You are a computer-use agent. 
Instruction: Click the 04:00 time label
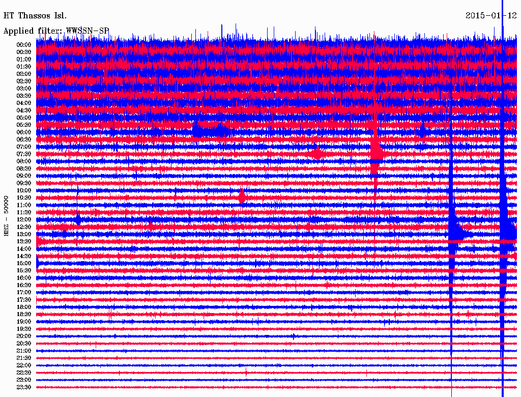pyautogui.click(x=24, y=103)
